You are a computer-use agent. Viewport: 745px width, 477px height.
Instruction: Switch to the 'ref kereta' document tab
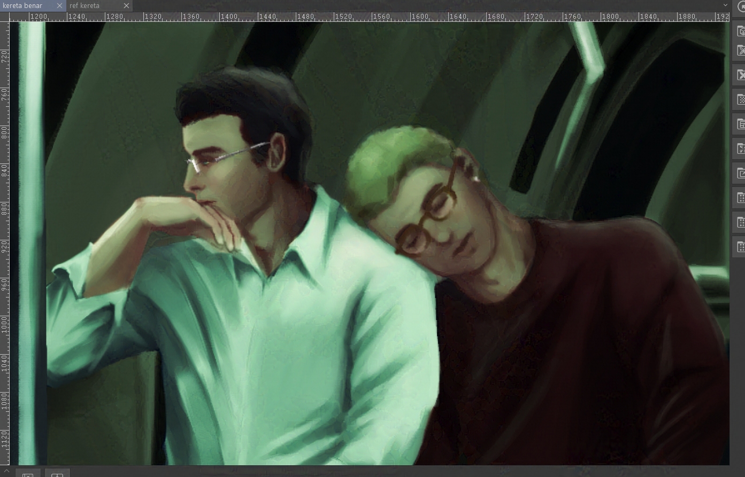85,6
